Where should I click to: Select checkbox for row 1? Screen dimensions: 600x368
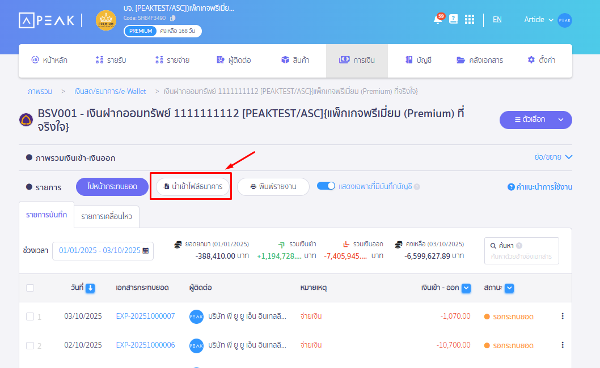30,316
